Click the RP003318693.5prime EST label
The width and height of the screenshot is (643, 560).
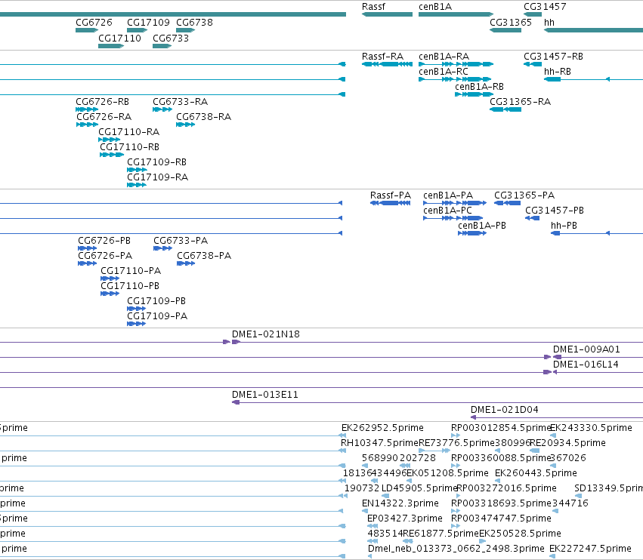[501, 503]
